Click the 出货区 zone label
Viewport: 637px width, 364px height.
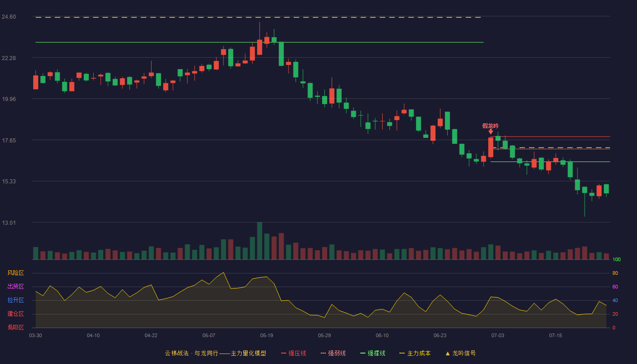coord(15,287)
